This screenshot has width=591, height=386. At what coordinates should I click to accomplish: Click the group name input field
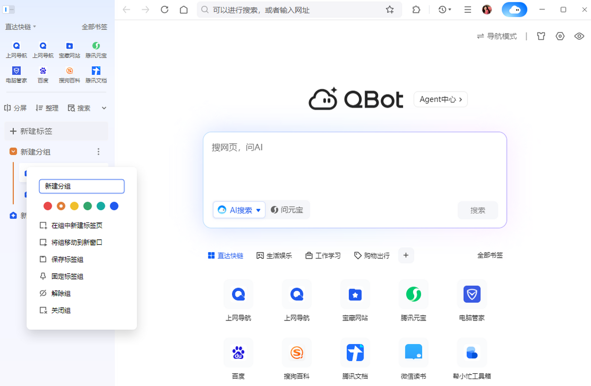[x=81, y=186]
